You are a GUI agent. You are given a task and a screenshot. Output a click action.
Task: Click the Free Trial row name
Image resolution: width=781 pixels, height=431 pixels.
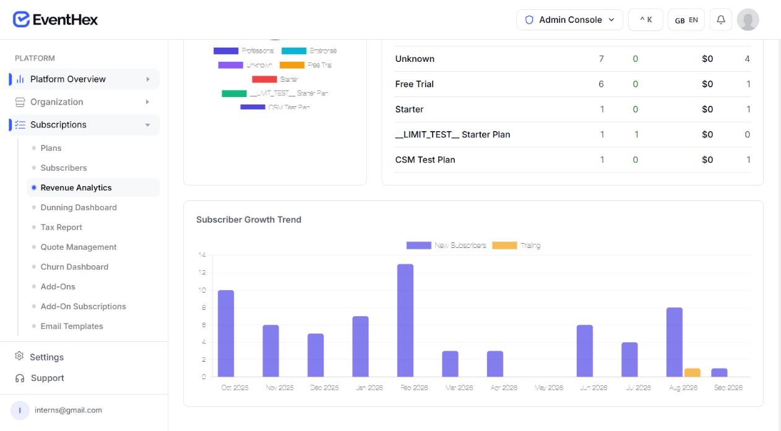click(x=415, y=84)
